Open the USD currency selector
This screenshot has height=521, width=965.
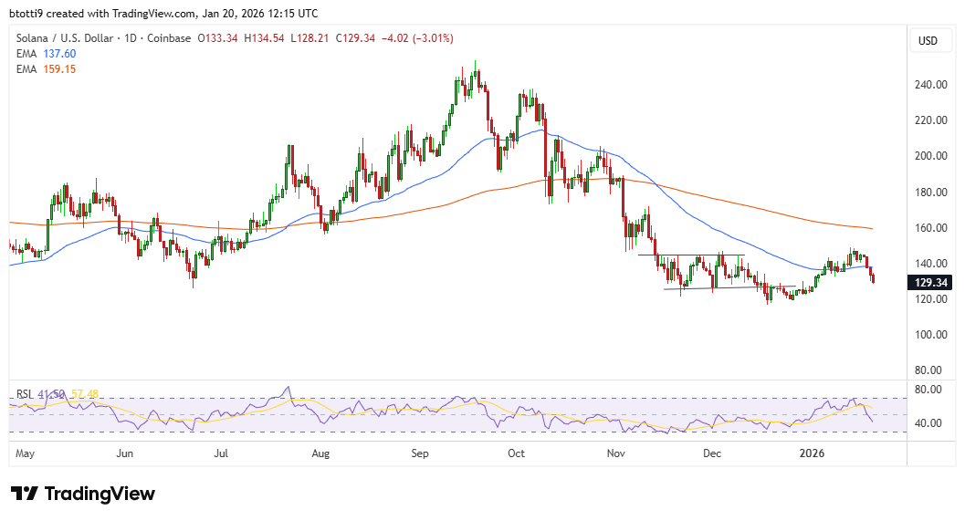click(928, 41)
